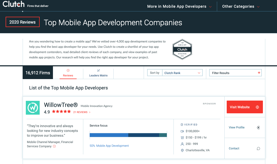Click the 50% Mobile App Development link
277x164 pixels.
click(109, 146)
